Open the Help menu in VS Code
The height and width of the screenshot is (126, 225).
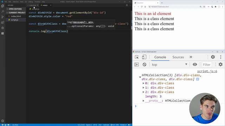point(43,2)
